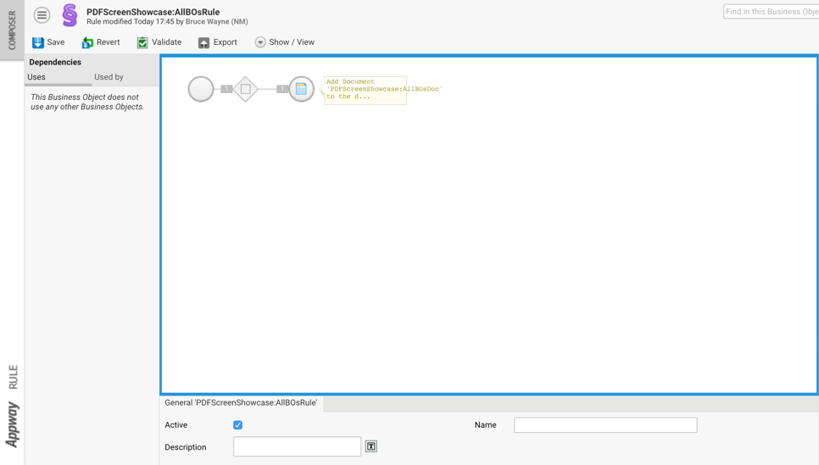Screen dimensions: 819x465
Task: Click first connector label 1
Action: pyautogui.click(x=226, y=89)
